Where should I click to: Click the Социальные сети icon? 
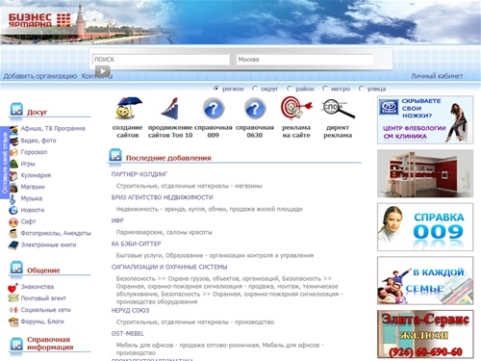13,310
